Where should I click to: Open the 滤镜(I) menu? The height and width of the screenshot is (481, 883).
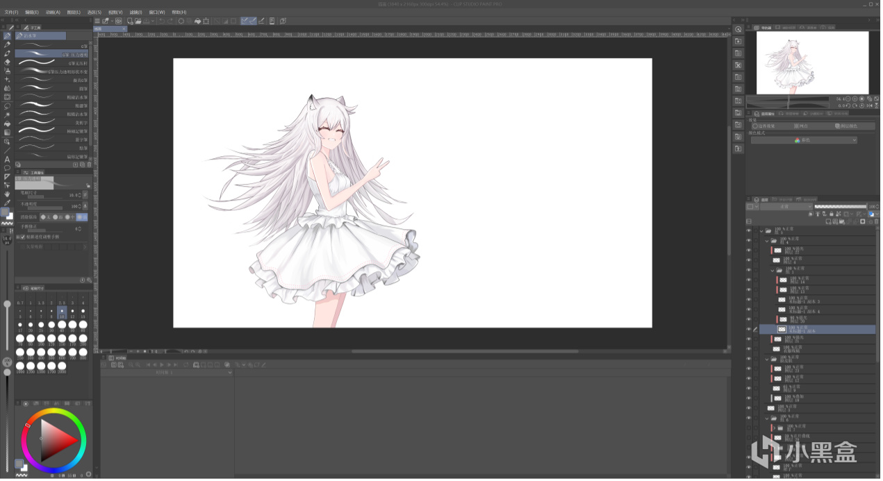click(135, 12)
